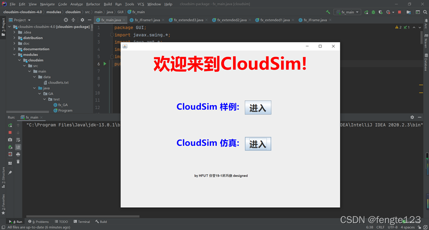Click 进入 button next to CloudSim 样例
Image resolution: width=429 pixels, height=230 pixels.
click(x=258, y=108)
